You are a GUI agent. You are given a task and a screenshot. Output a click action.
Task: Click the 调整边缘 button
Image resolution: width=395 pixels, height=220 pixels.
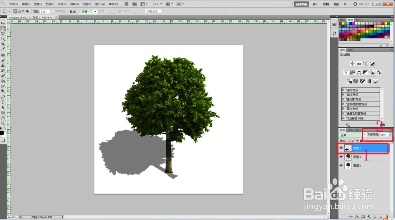click(x=153, y=11)
